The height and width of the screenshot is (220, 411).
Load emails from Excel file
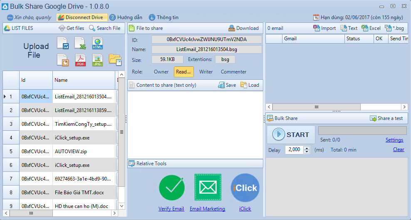[371, 28]
